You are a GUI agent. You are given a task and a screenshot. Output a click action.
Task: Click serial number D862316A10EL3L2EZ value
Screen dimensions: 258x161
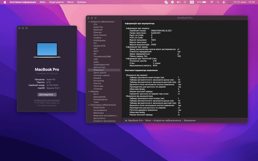click(x=161, y=31)
